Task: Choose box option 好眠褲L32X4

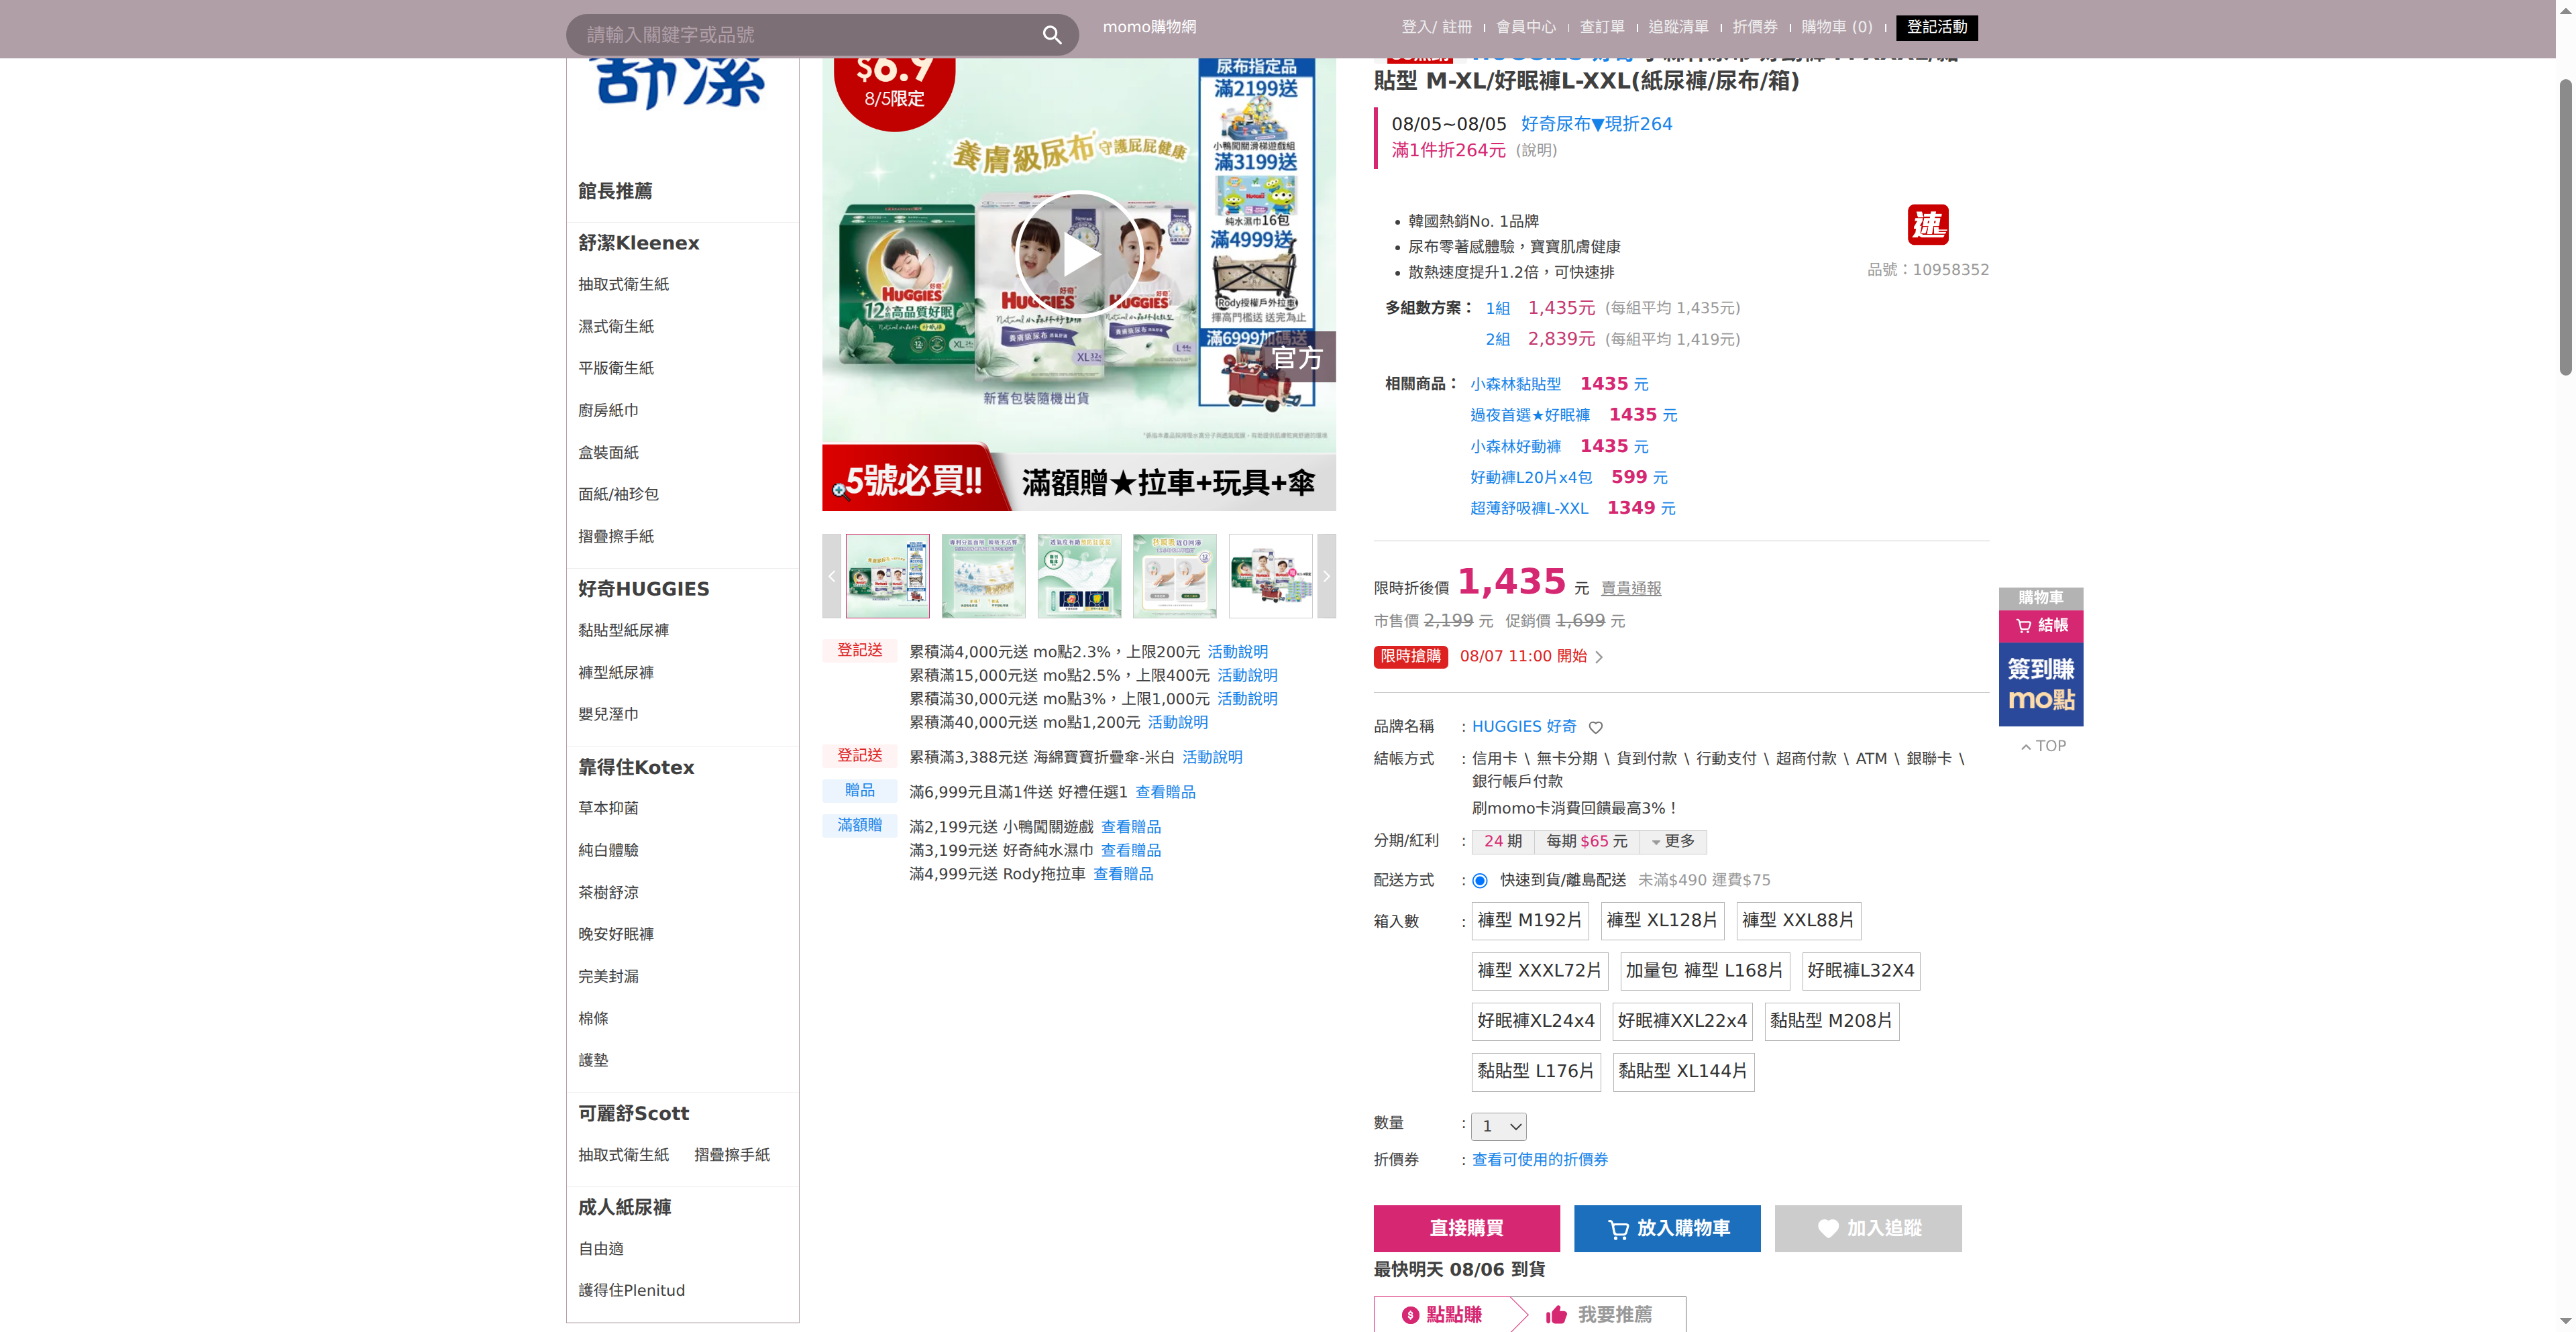Action: coord(1861,971)
